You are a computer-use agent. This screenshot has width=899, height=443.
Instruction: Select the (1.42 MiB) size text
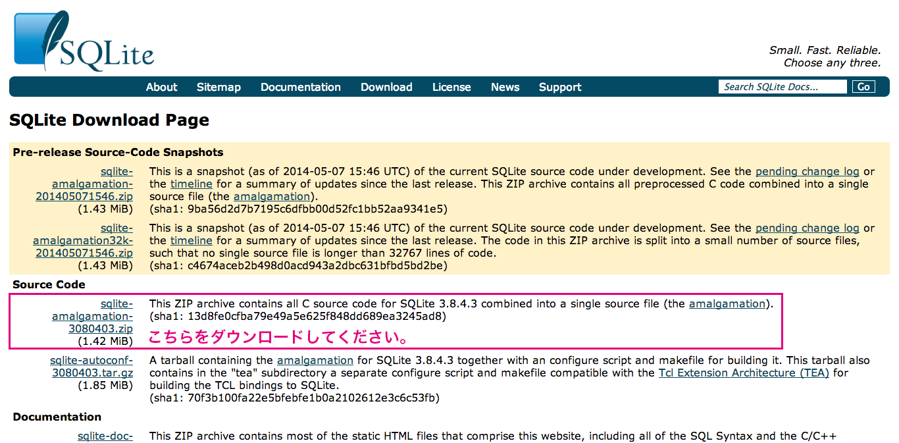tap(105, 342)
